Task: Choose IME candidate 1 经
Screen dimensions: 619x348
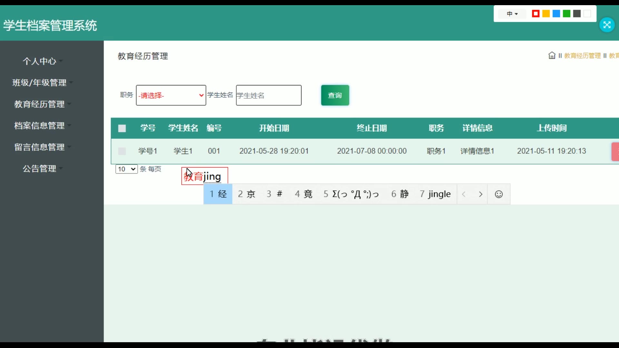Action: pos(218,194)
